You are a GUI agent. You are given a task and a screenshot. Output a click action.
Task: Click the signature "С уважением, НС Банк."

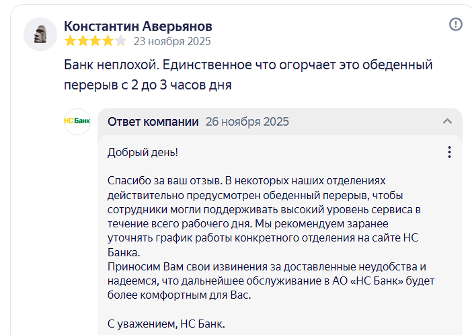[166, 324]
